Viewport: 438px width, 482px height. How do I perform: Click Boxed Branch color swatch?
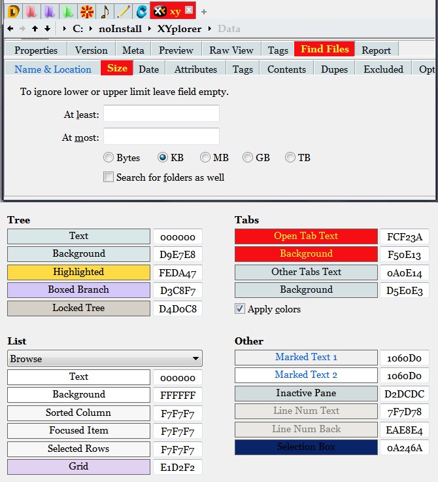[x=78, y=290]
